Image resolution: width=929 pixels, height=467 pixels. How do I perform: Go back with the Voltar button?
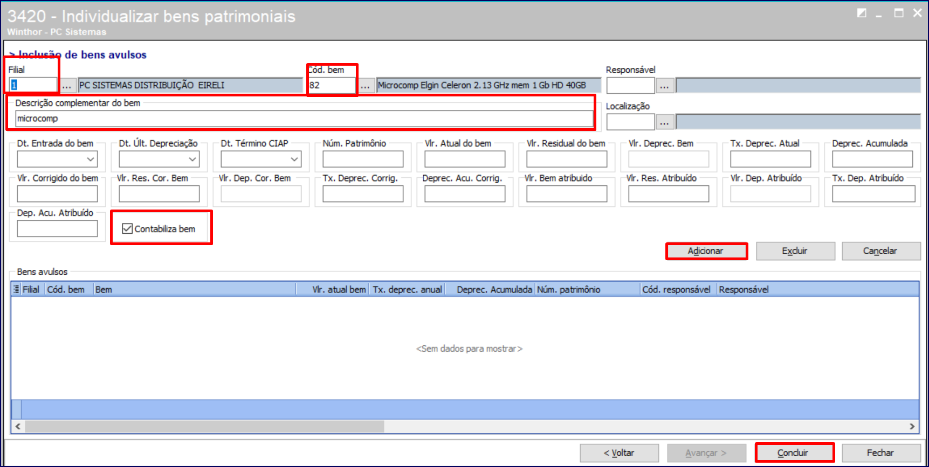click(x=619, y=453)
